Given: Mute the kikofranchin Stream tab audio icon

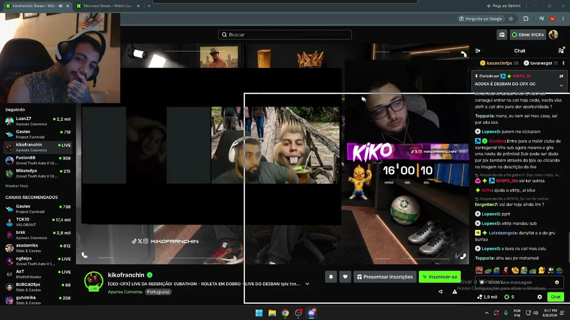Looking at the screenshot, I should [x=61, y=6].
